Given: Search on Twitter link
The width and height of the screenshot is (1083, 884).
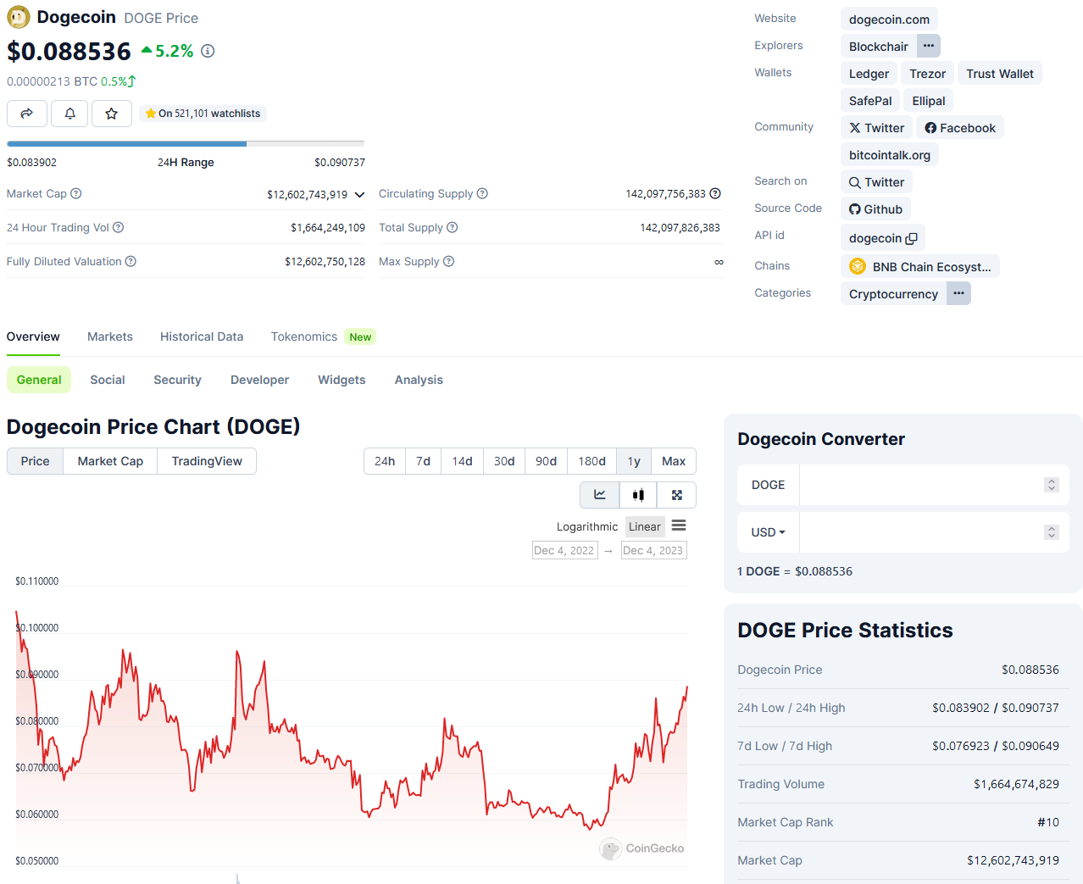Looking at the screenshot, I should tap(877, 182).
